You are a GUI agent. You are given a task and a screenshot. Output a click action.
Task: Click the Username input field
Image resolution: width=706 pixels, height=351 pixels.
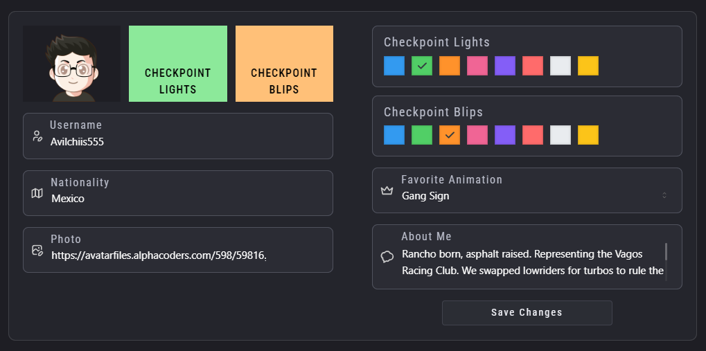coord(187,142)
